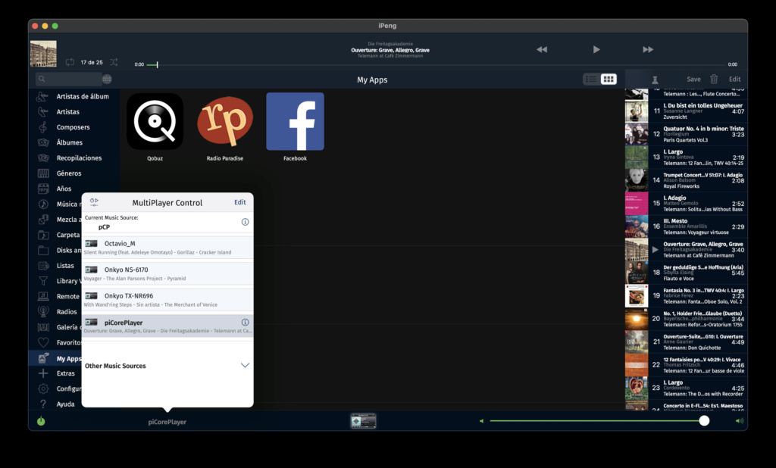Select the Onkyo NS-6170 player
Image resolution: width=776 pixels, height=468 pixels.
pos(167,273)
